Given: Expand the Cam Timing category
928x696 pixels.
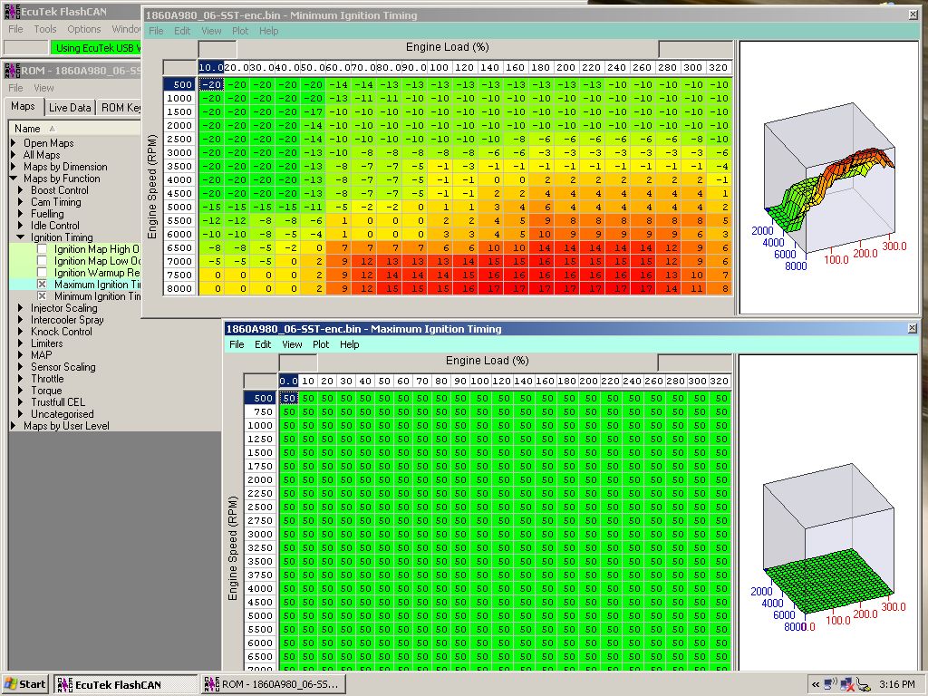Looking at the screenshot, I should 21,202.
